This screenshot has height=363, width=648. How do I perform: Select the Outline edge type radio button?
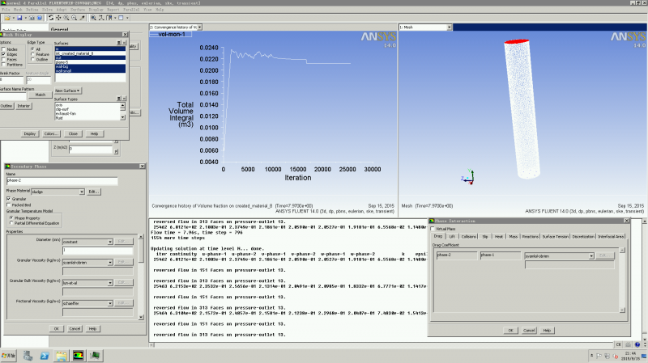(x=32, y=59)
